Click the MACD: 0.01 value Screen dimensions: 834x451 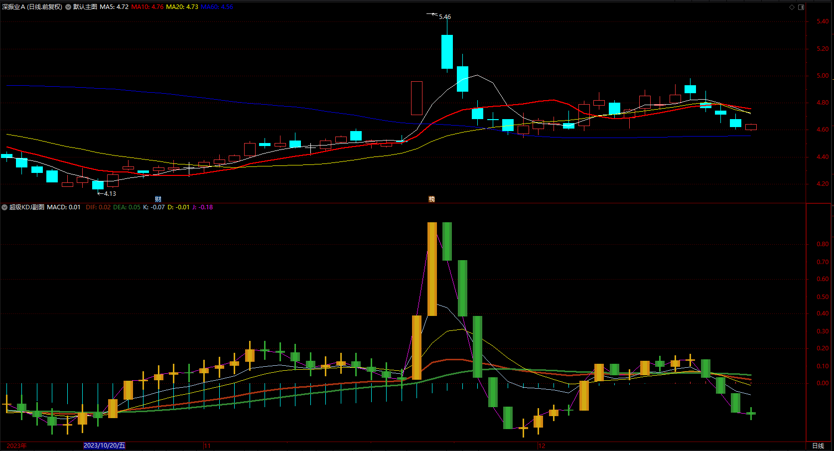coord(64,207)
